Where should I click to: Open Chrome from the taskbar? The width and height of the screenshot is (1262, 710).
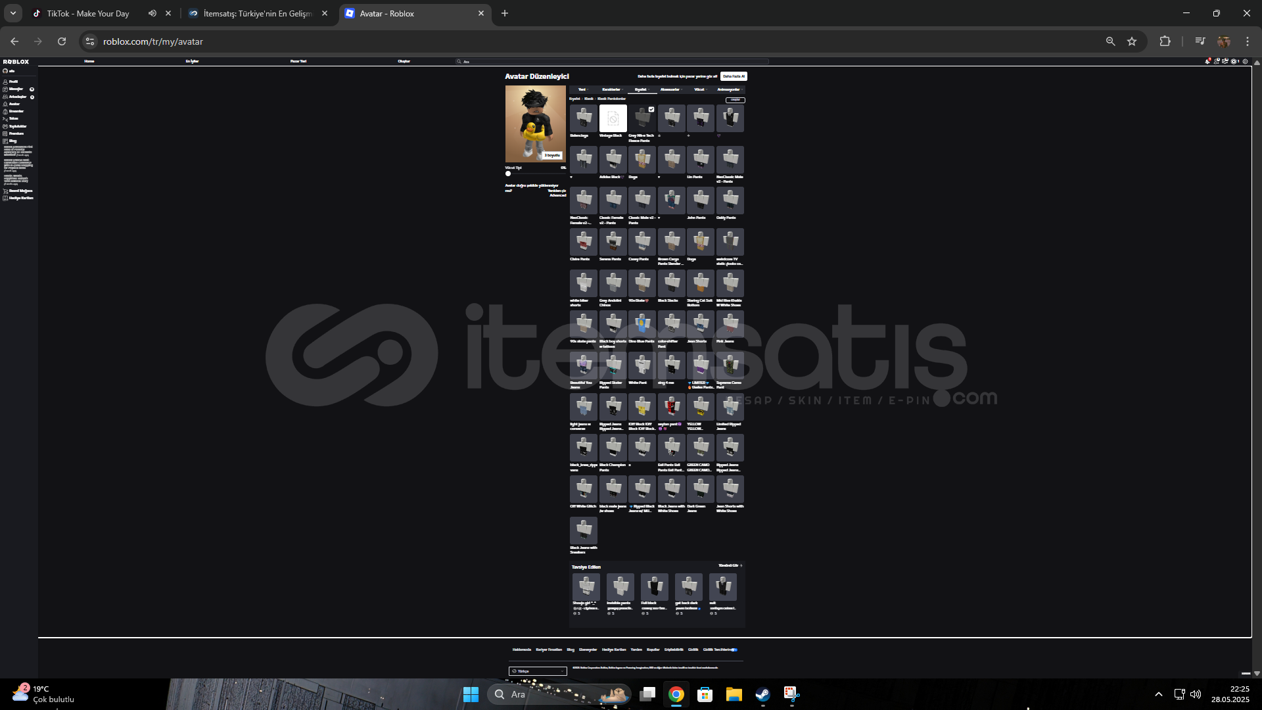coord(676,694)
